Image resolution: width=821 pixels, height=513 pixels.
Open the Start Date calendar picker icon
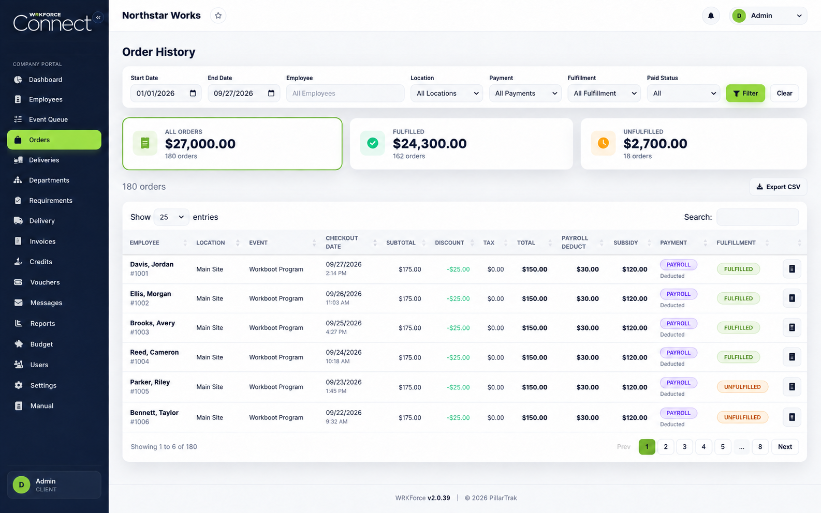pos(193,93)
